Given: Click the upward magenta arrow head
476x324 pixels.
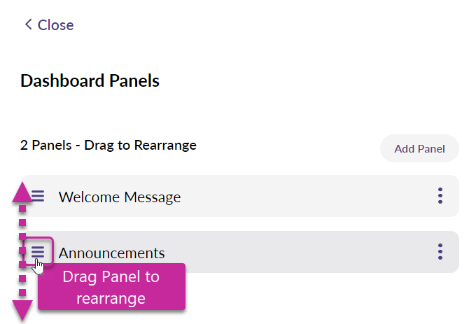Looking at the screenshot, I should tap(22, 192).
